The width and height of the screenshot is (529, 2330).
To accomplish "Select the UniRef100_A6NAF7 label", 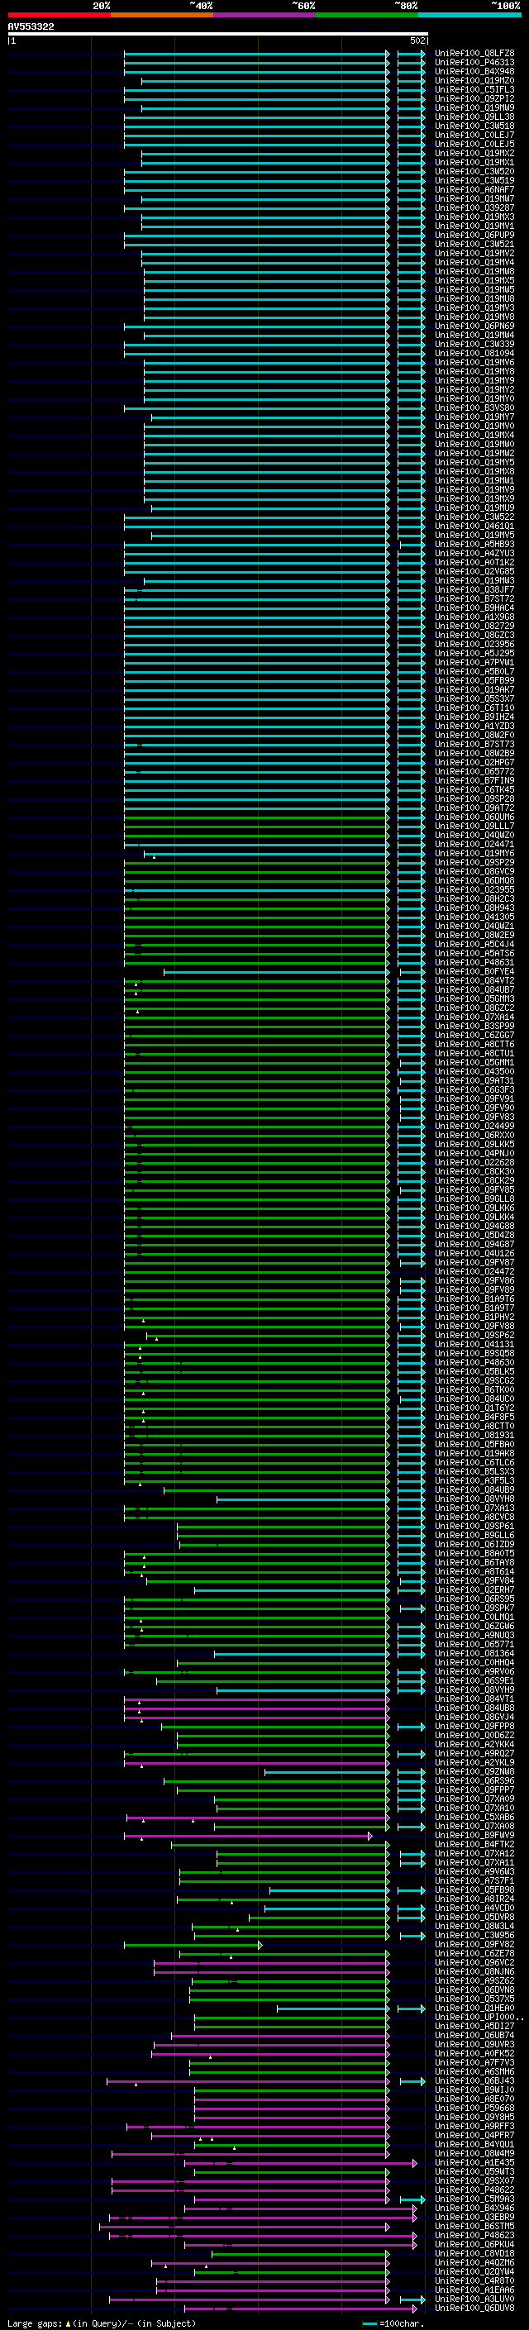I will tap(474, 190).
